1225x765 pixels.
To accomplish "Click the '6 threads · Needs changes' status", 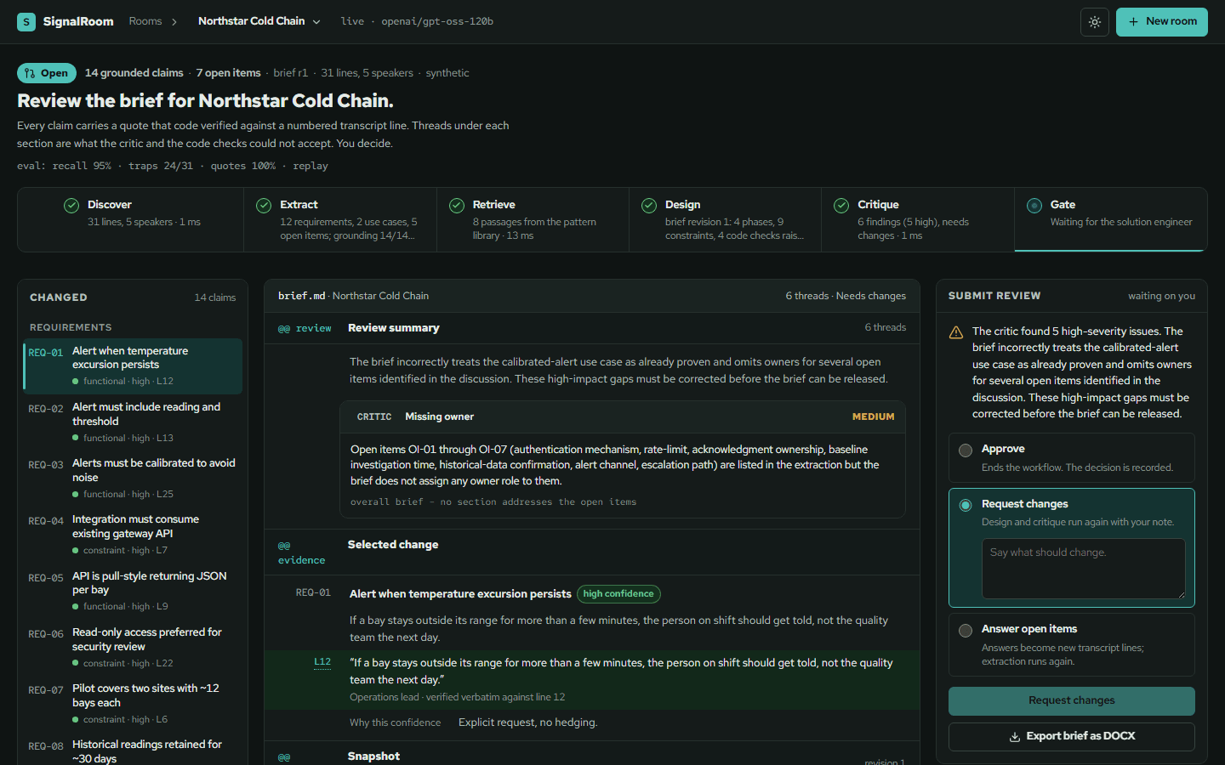I will click(x=846, y=296).
